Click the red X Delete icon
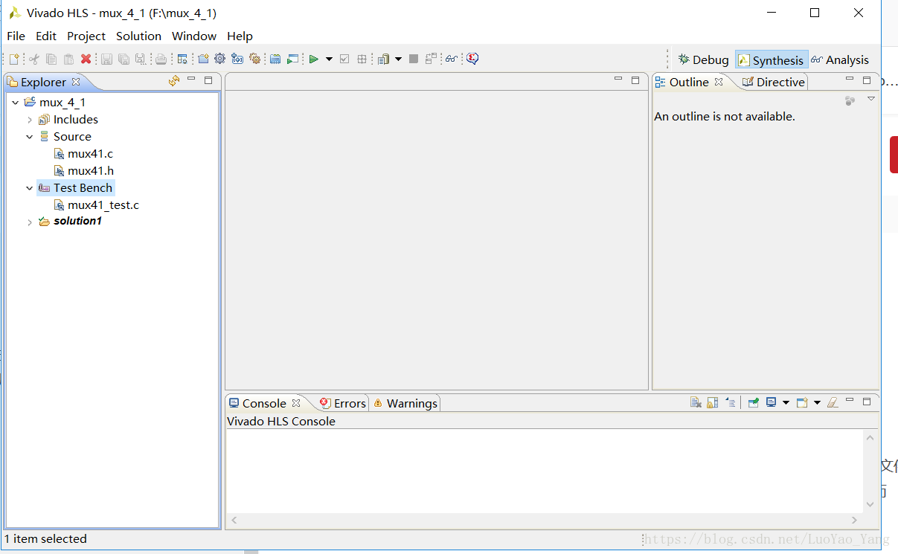The width and height of the screenshot is (898, 554). tap(86, 59)
